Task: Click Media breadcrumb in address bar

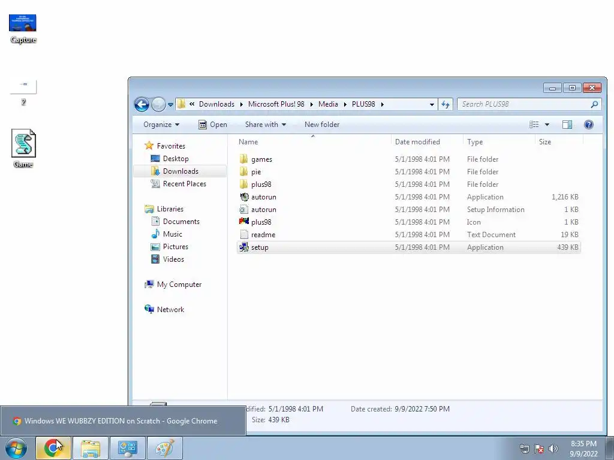Action: (328, 104)
